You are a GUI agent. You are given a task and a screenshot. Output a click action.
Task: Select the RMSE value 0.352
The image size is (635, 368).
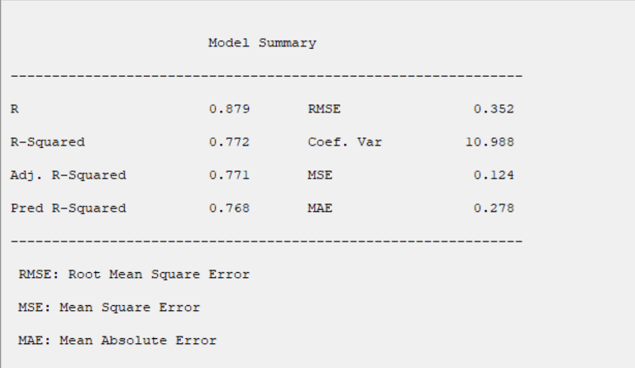coord(494,109)
